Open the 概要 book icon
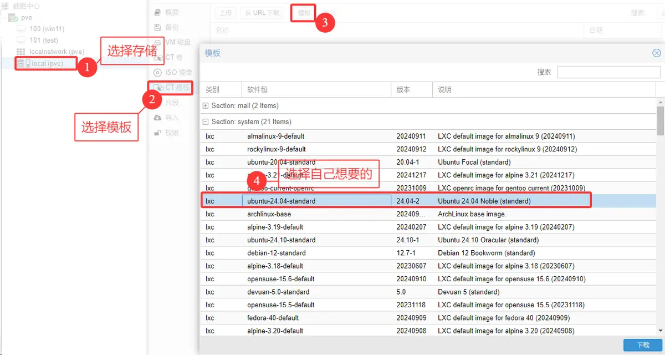 (158, 12)
